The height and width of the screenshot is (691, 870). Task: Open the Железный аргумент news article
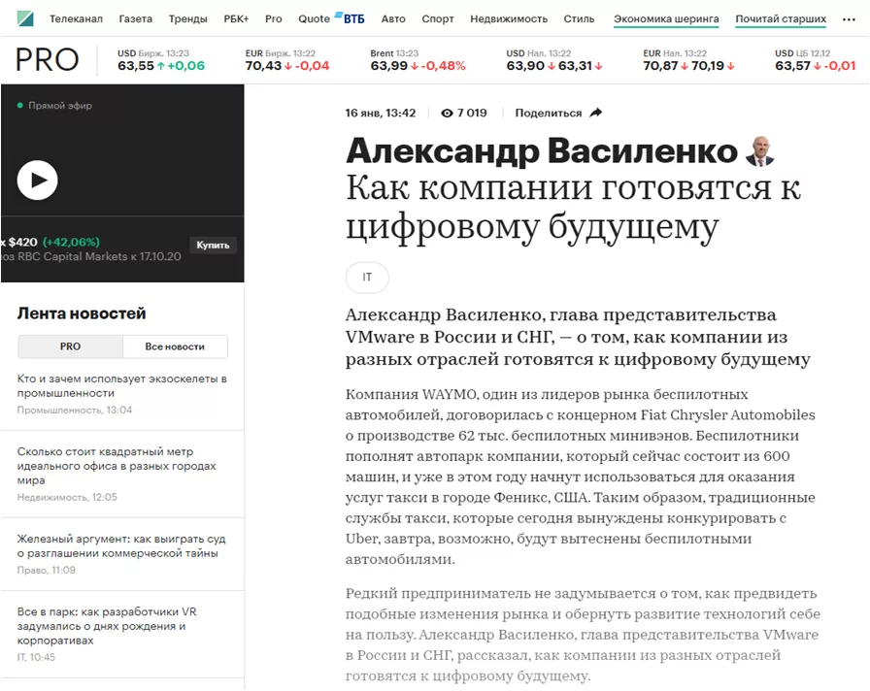(x=121, y=545)
